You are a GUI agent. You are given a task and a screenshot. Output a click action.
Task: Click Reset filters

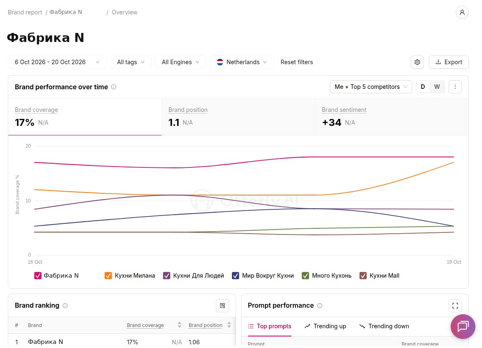click(x=297, y=62)
